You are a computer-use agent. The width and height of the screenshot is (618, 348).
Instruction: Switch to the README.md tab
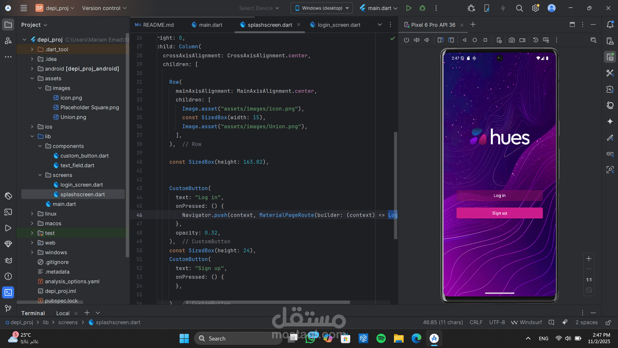pos(154,25)
